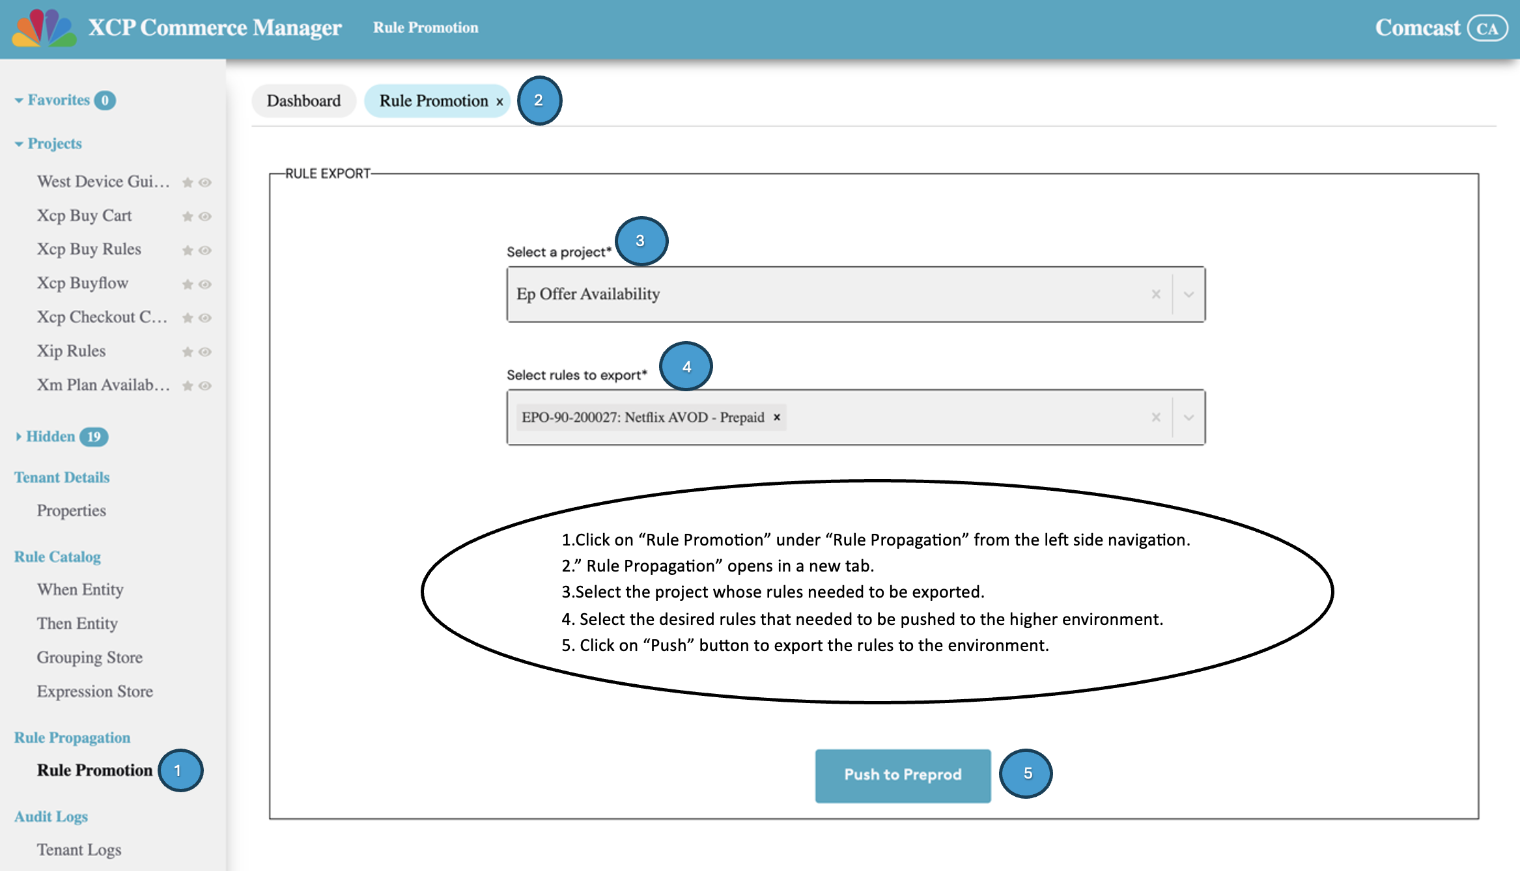Open When Entity in Rule Catalog
The height and width of the screenshot is (871, 1520).
coord(80,590)
